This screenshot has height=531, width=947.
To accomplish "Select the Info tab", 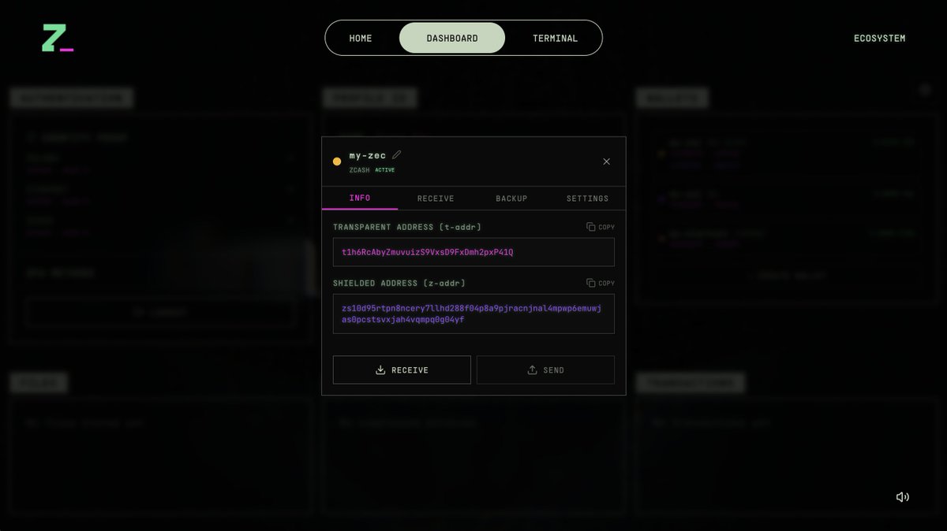I will tap(360, 199).
